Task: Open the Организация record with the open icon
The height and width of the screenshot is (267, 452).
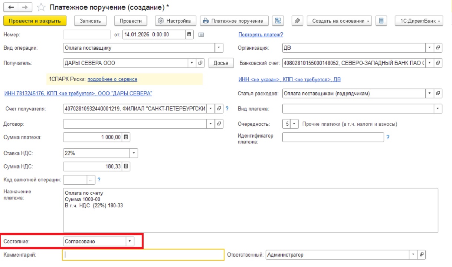Action: (x=438, y=48)
